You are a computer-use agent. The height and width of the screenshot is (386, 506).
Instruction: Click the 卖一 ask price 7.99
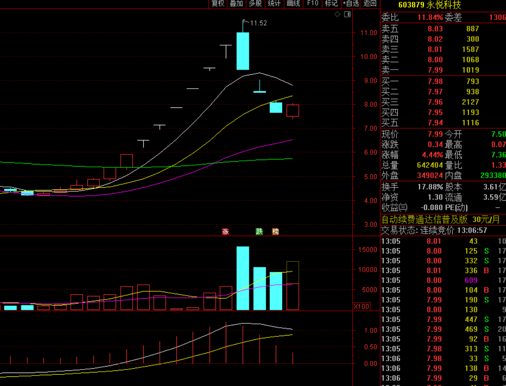[x=435, y=70]
